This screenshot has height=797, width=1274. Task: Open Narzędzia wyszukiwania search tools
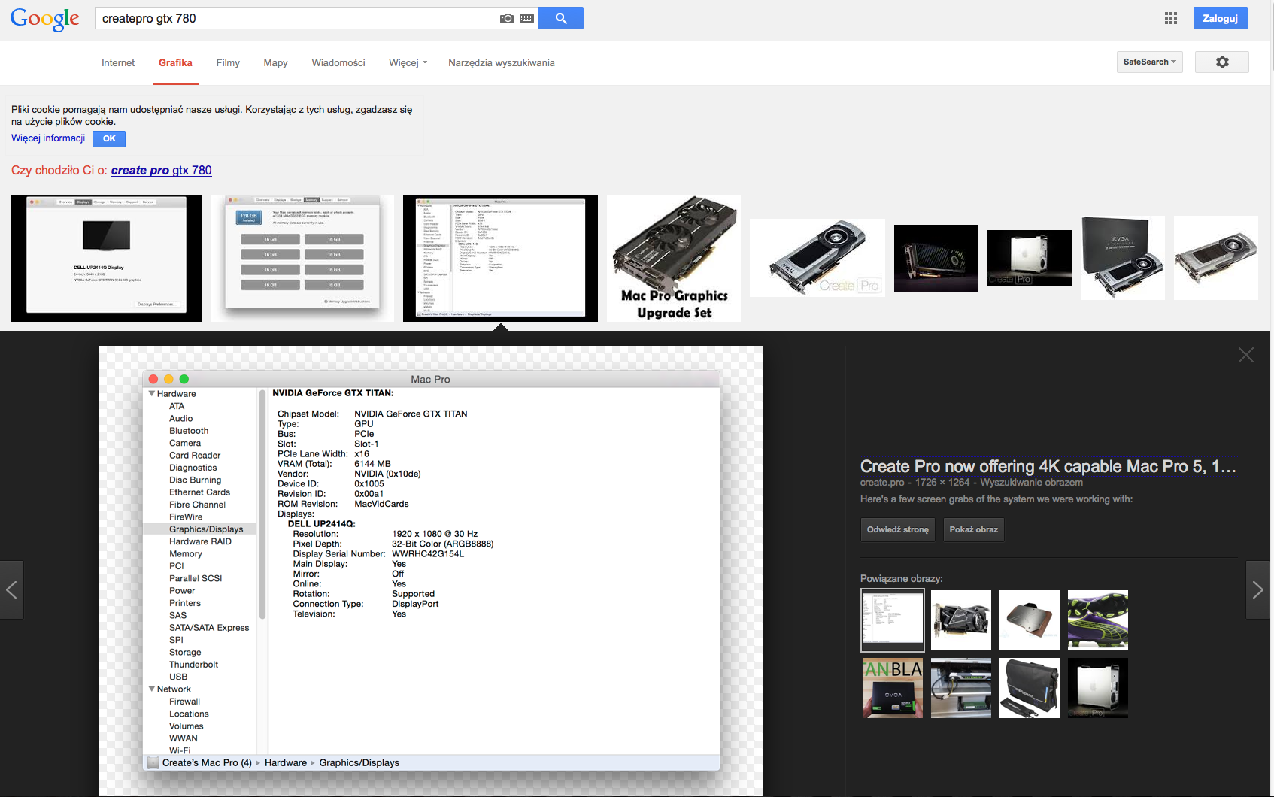click(502, 62)
